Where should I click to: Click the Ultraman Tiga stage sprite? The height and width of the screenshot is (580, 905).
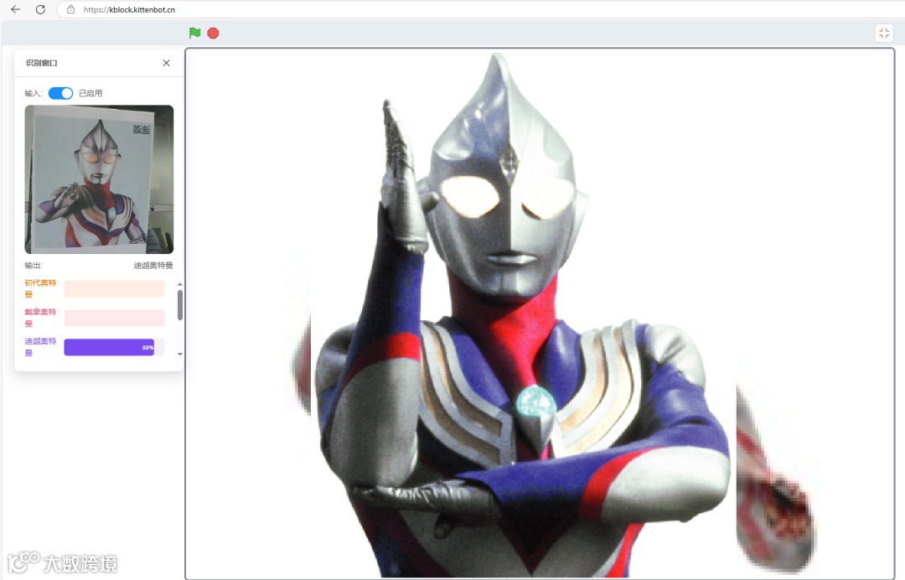[522, 314]
